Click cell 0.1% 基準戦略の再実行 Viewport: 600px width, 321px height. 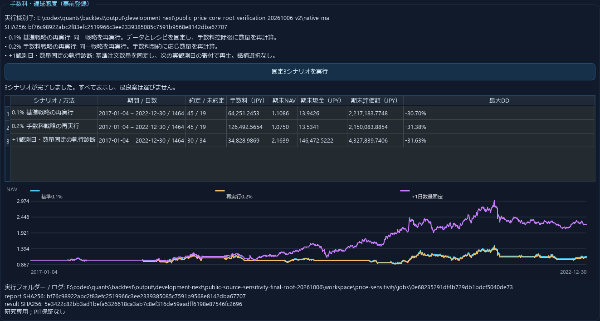54,113
